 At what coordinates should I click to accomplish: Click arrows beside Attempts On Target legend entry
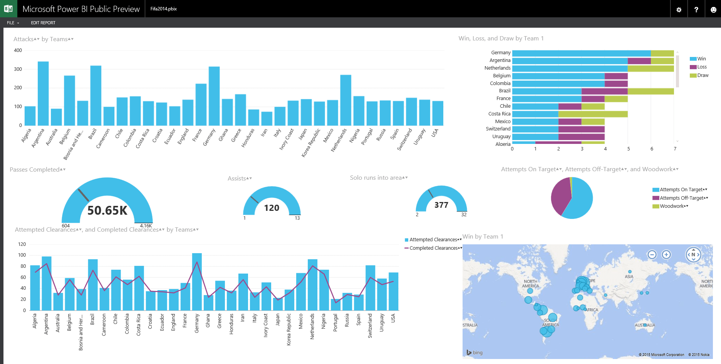pos(706,189)
